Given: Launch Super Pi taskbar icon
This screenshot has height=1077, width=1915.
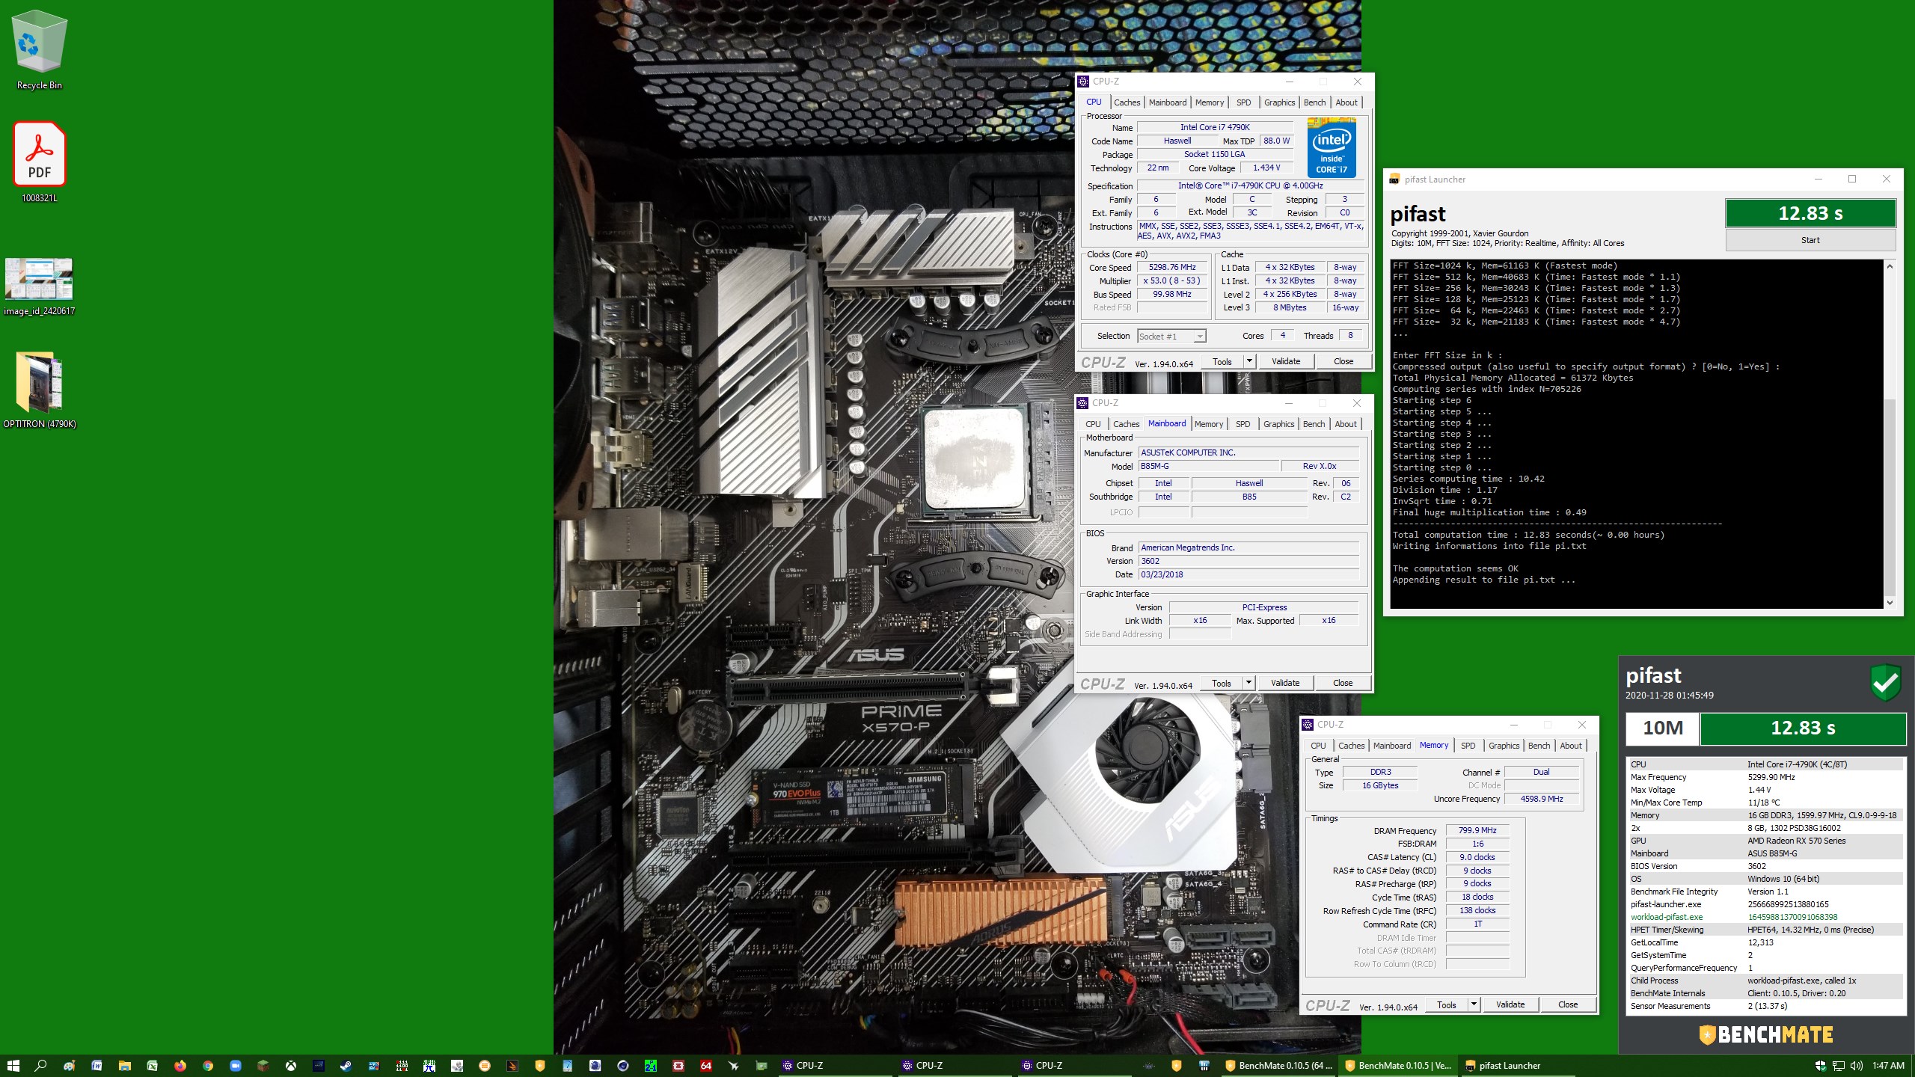Looking at the screenshot, I should [x=429, y=1065].
